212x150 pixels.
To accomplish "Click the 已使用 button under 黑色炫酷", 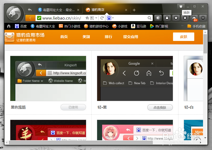I will (73, 107).
